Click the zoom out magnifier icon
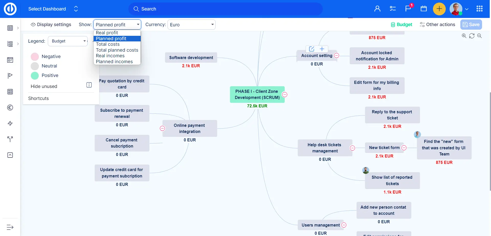The width and height of the screenshot is (491, 236). (479, 36)
